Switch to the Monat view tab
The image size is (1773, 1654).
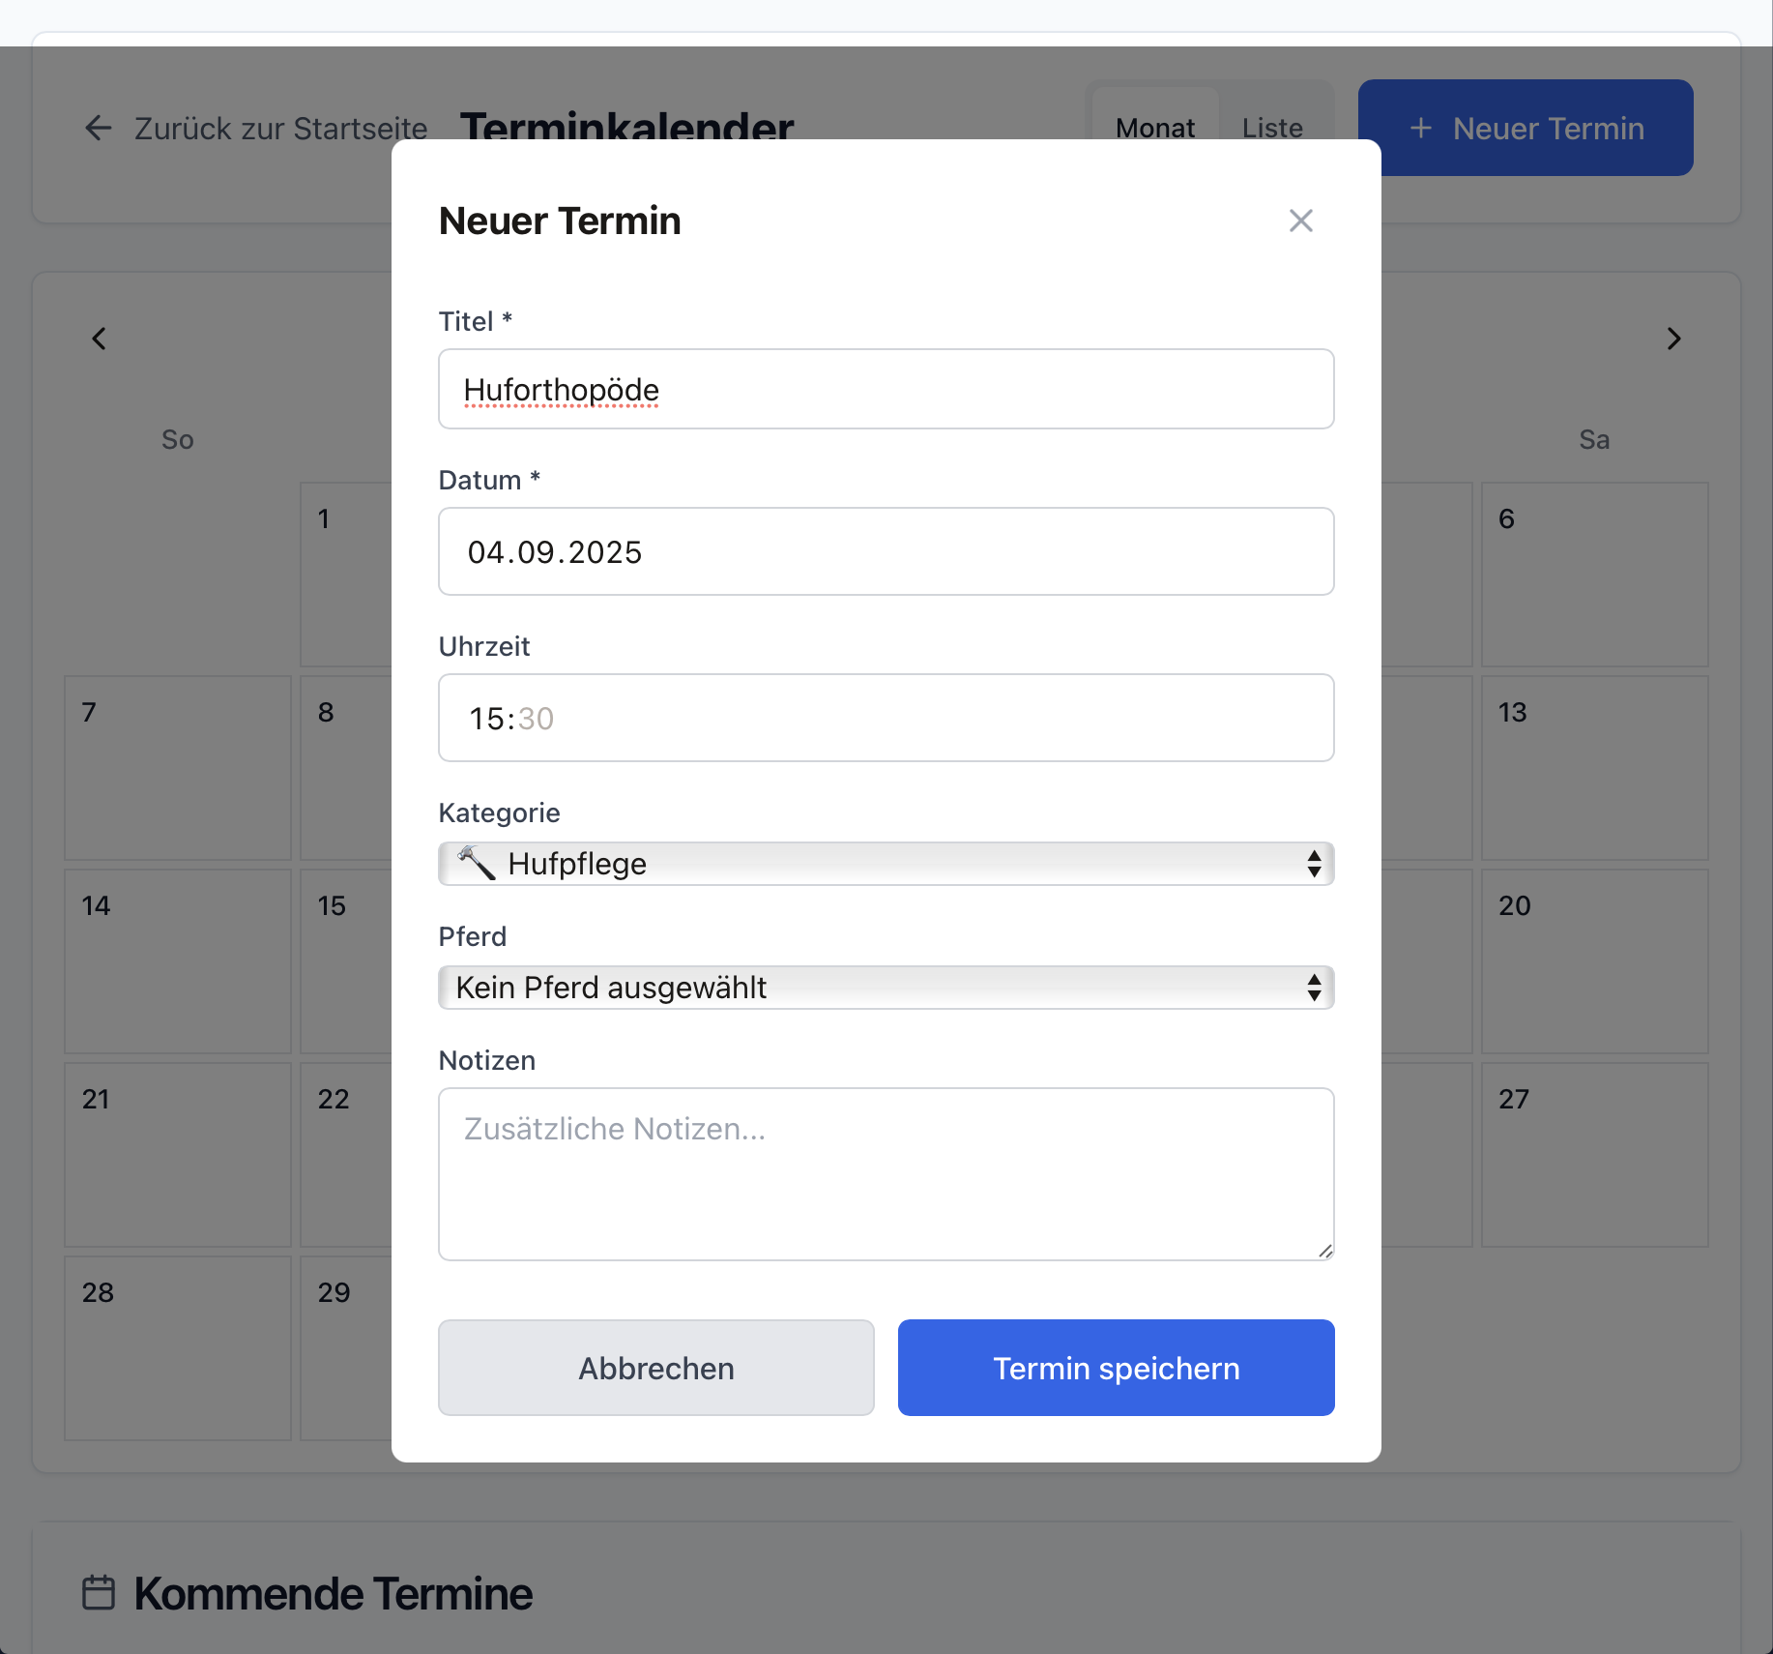pyautogui.click(x=1154, y=128)
